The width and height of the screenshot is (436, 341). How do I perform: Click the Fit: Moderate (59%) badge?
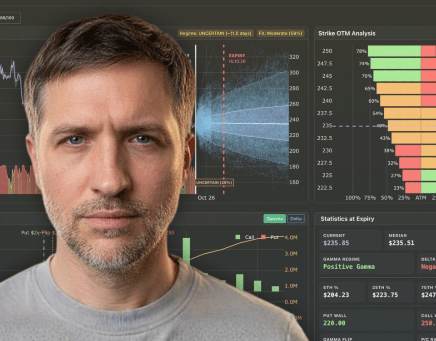coord(280,33)
